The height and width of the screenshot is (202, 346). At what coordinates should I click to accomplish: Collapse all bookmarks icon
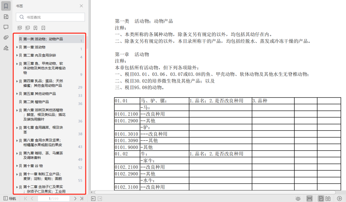pos(28,28)
